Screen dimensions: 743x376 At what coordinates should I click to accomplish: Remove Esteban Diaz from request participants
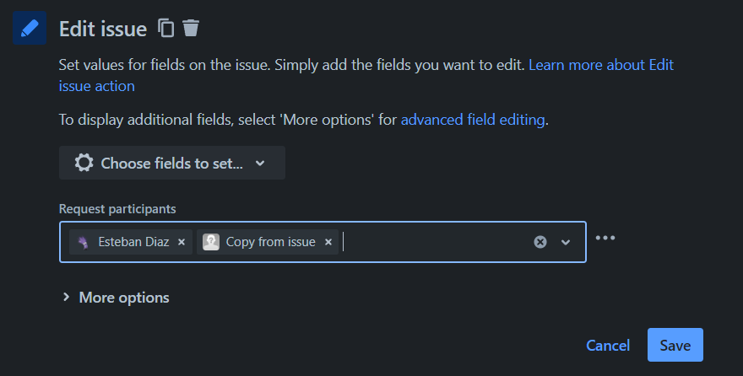coord(182,242)
